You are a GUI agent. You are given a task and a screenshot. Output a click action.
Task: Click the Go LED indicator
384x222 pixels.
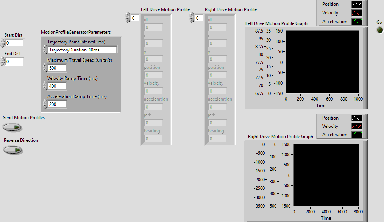tap(379, 29)
